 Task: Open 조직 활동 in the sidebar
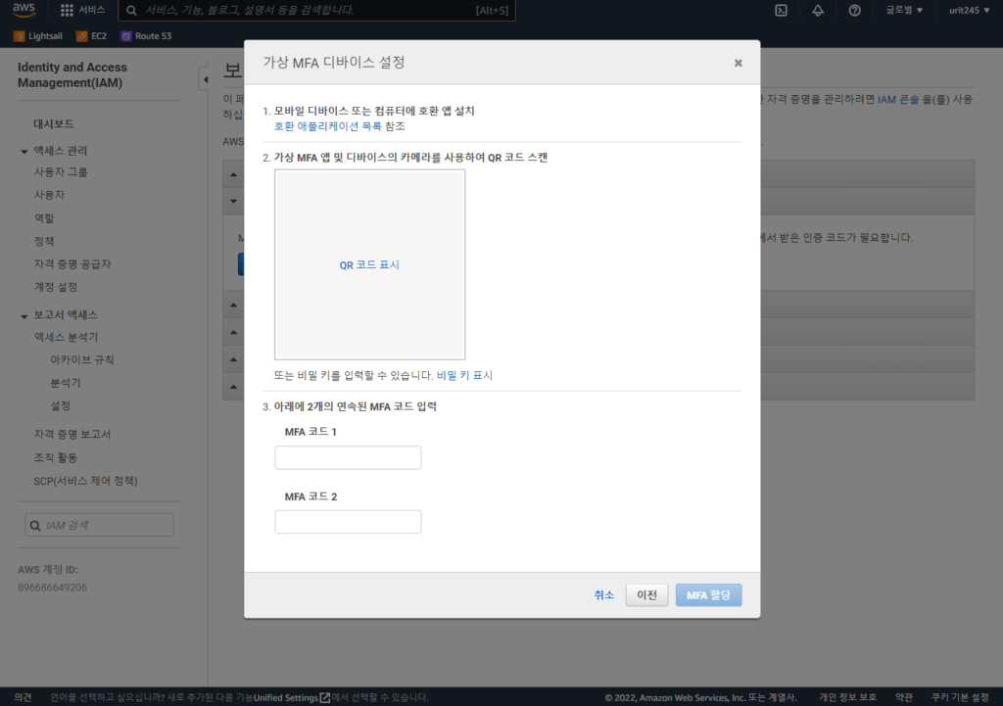[56, 458]
